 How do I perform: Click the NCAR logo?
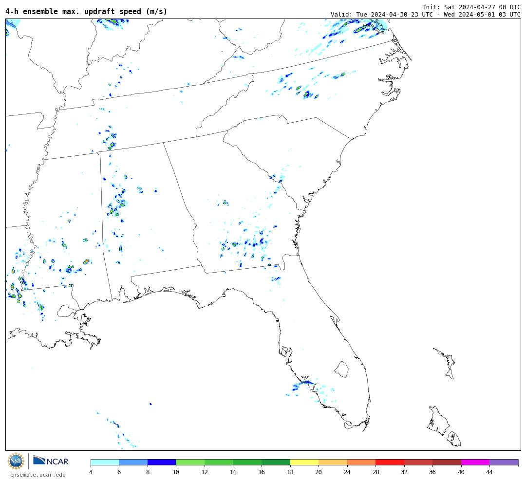[51, 461]
